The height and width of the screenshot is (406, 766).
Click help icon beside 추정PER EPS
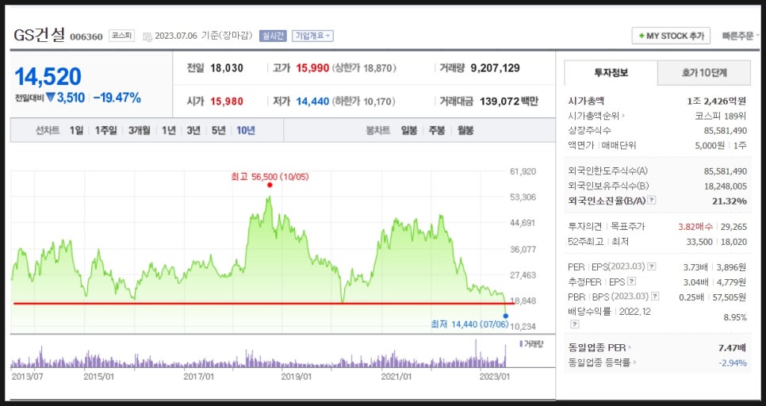coord(632,282)
